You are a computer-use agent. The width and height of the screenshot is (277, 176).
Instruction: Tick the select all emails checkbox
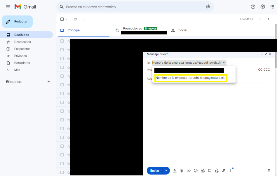[x=62, y=19]
